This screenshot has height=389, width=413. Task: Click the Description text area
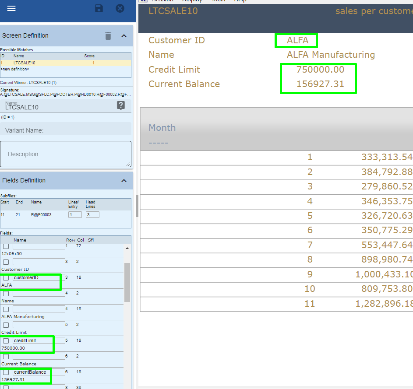click(66, 154)
